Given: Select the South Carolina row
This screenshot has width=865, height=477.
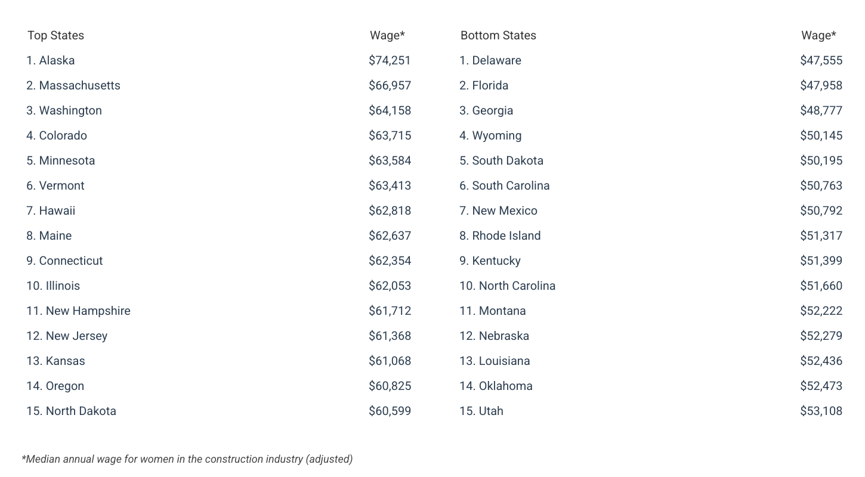Looking at the screenshot, I should [505, 185].
